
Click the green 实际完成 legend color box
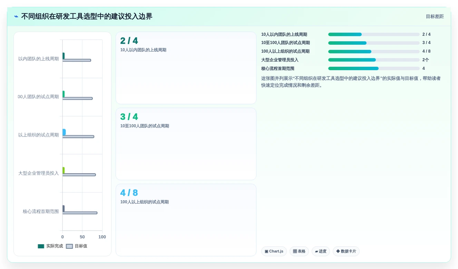tap(41, 246)
